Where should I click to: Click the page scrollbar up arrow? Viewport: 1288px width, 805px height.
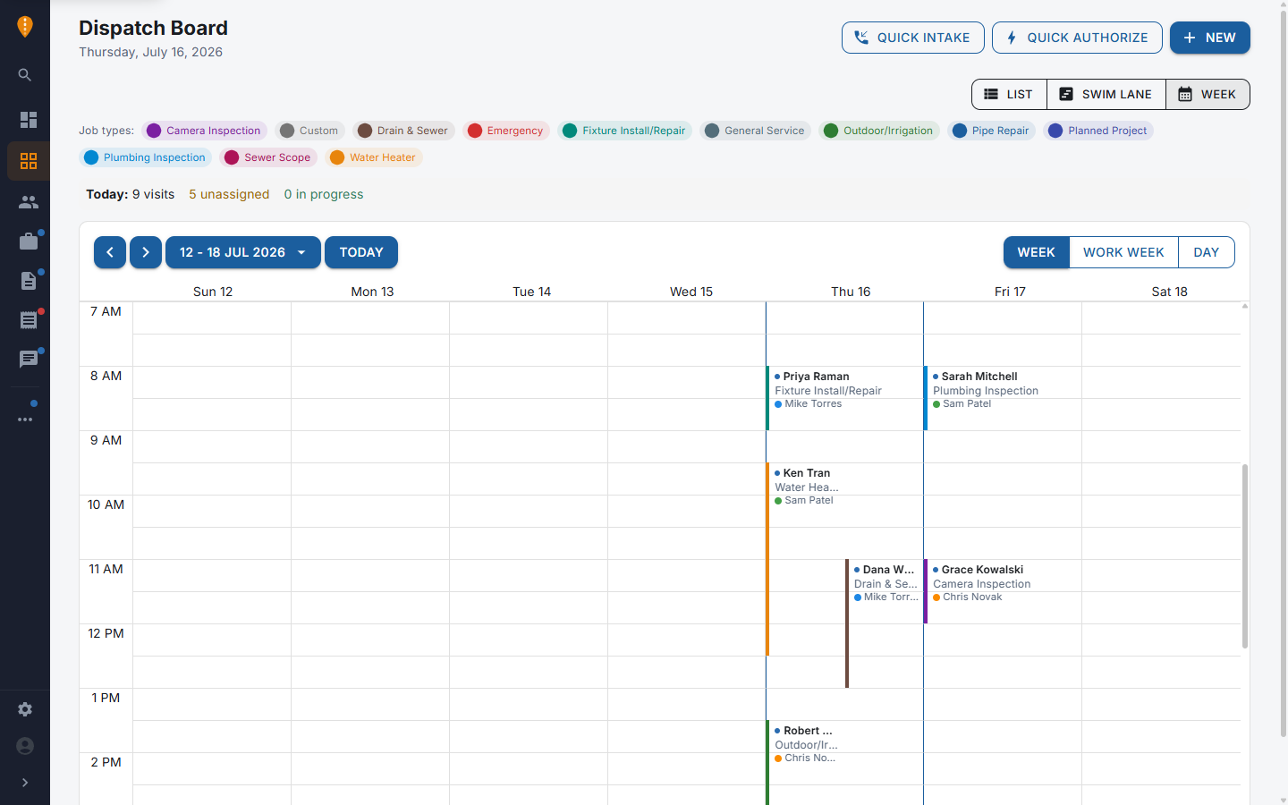(1284, 4)
